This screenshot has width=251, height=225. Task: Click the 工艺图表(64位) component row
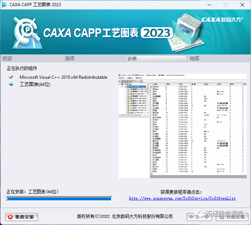(x=35, y=85)
